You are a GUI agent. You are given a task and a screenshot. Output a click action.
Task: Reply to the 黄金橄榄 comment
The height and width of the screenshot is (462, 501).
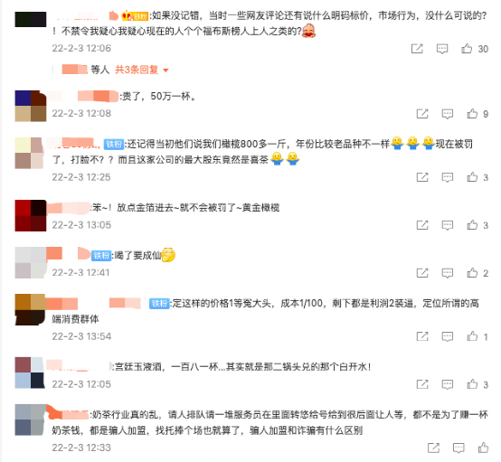[x=448, y=225]
